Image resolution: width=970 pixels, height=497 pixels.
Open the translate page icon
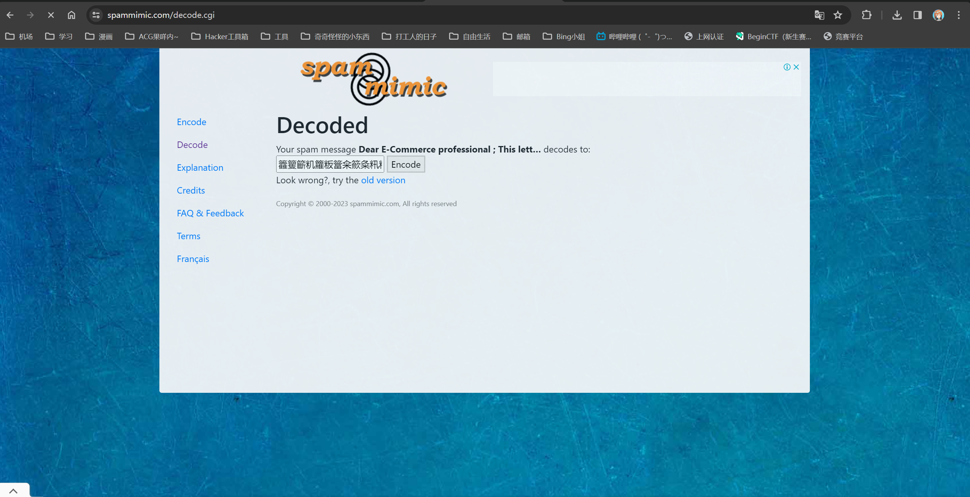tap(819, 15)
